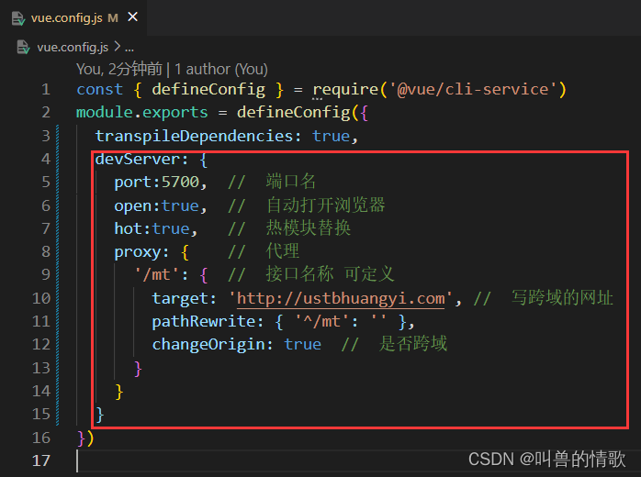Click the 'target' property on line 10

[180, 298]
